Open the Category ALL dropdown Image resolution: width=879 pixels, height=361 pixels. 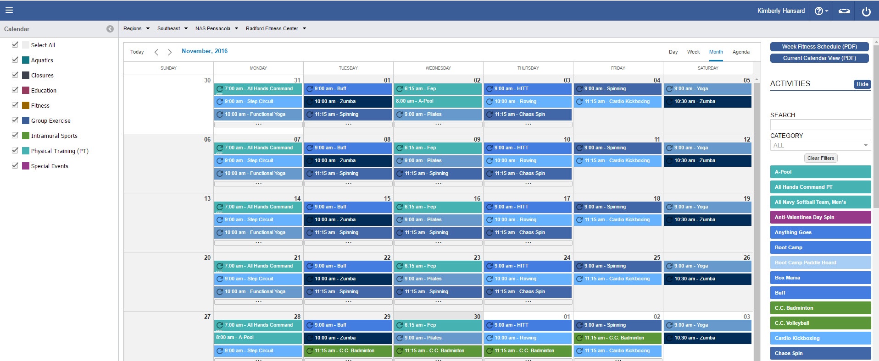[x=820, y=146]
